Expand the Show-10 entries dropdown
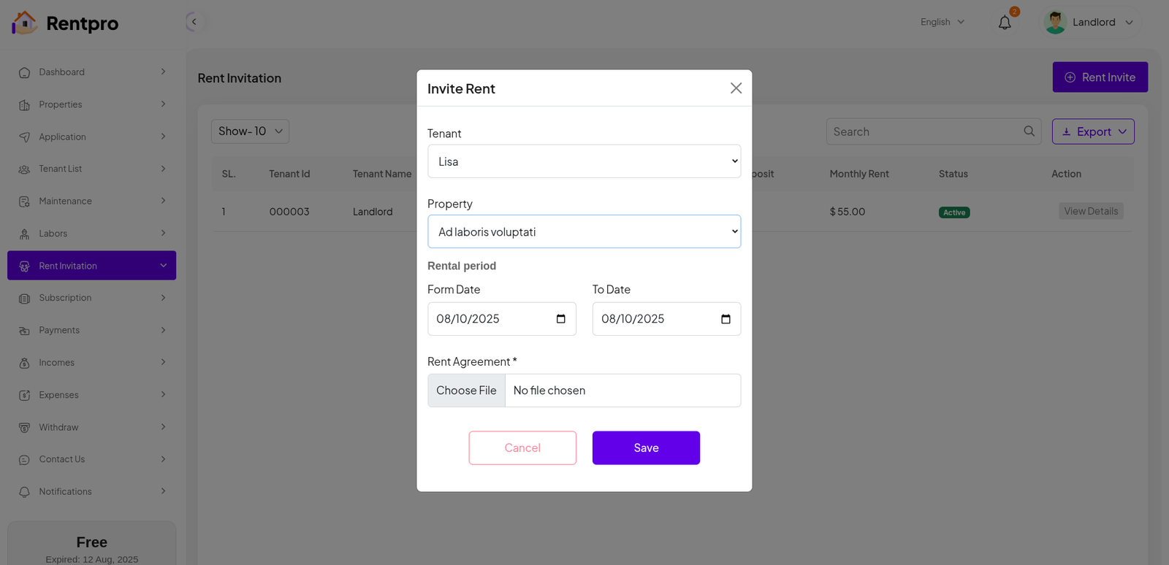1169x565 pixels. [x=250, y=131]
